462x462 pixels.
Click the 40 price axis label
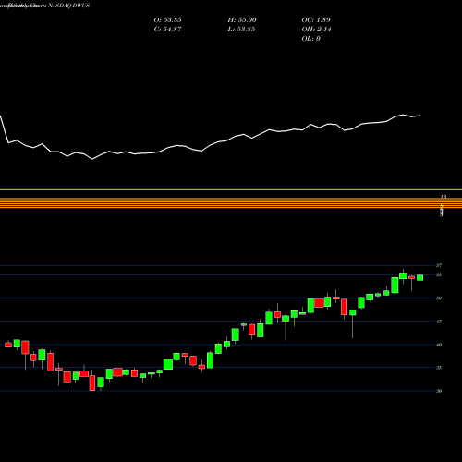point(439,345)
